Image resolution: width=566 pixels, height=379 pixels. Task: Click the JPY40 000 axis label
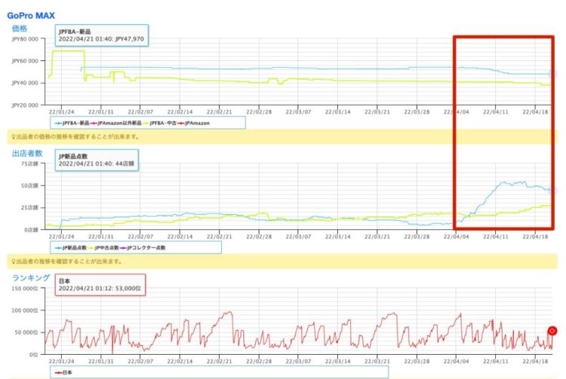pos(25,83)
